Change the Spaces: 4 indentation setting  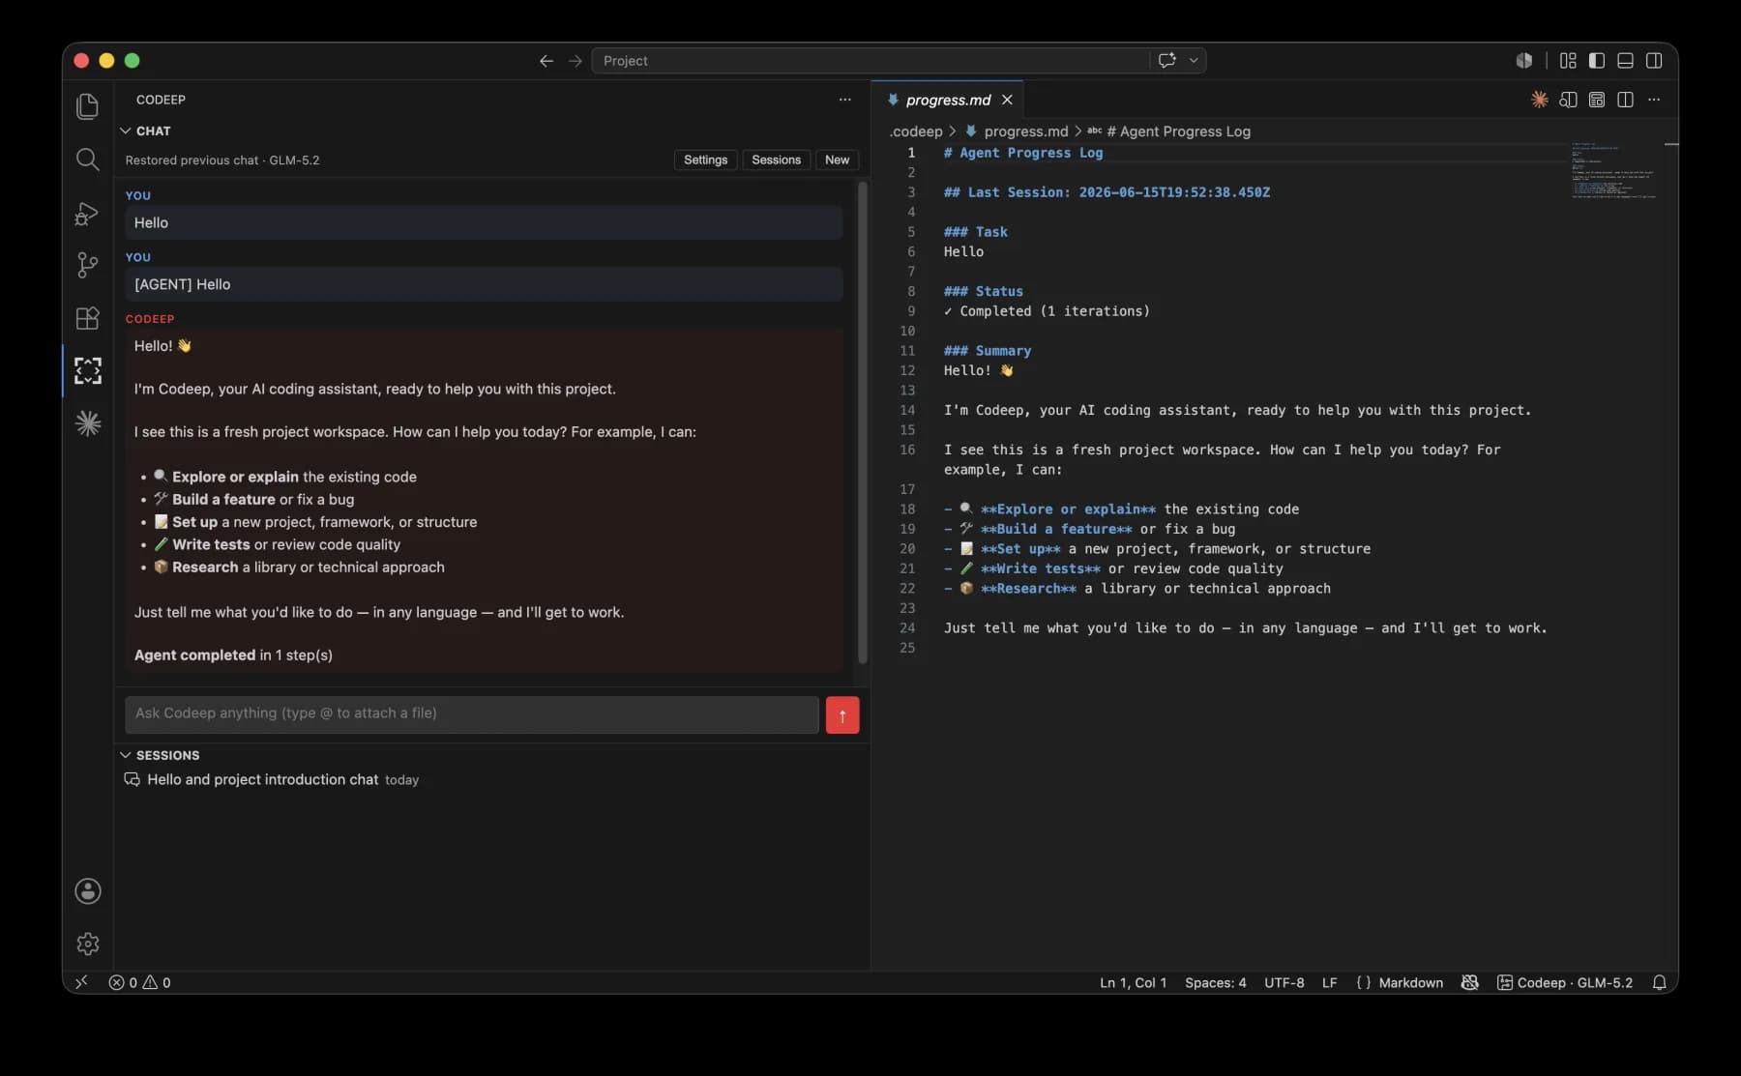point(1215,982)
